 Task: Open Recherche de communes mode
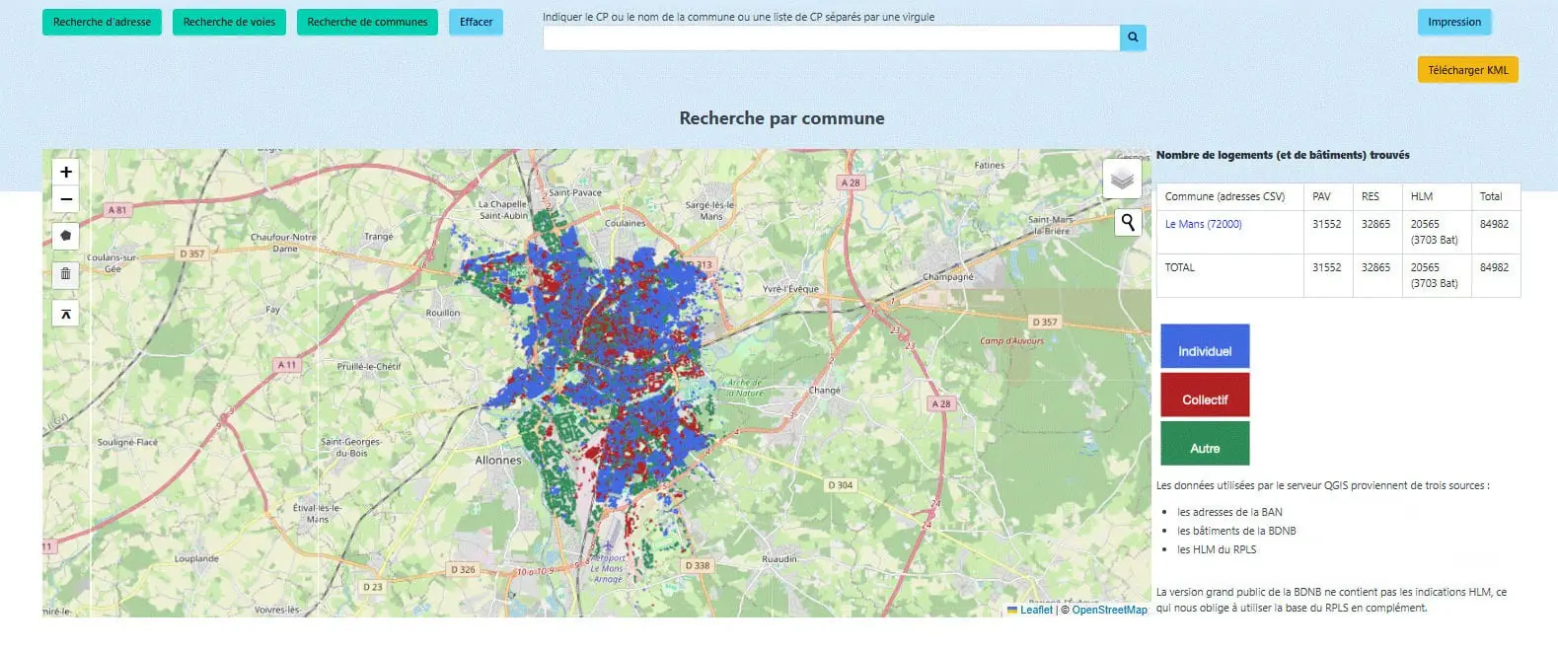pyautogui.click(x=367, y=22)
